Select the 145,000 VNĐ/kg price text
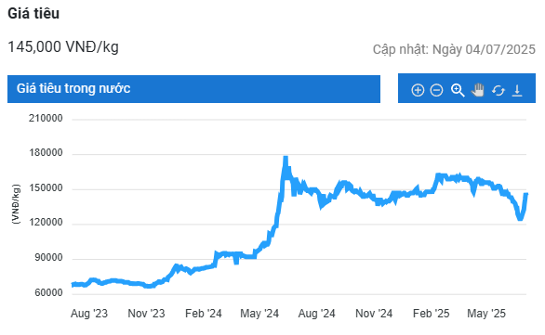This screenshot has width=545, height=335. pyautogui.click(x=63, y=46)
